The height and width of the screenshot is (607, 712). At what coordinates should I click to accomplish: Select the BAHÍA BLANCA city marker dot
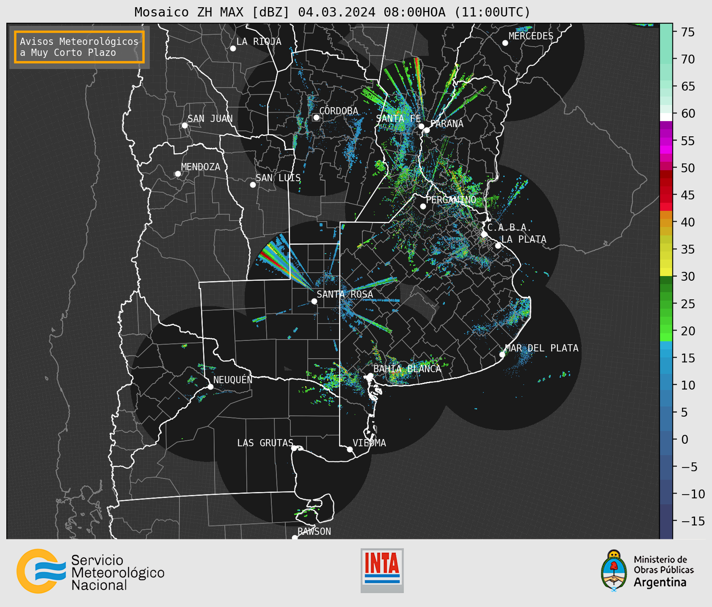pyautogui.click(x=370, y=376)
